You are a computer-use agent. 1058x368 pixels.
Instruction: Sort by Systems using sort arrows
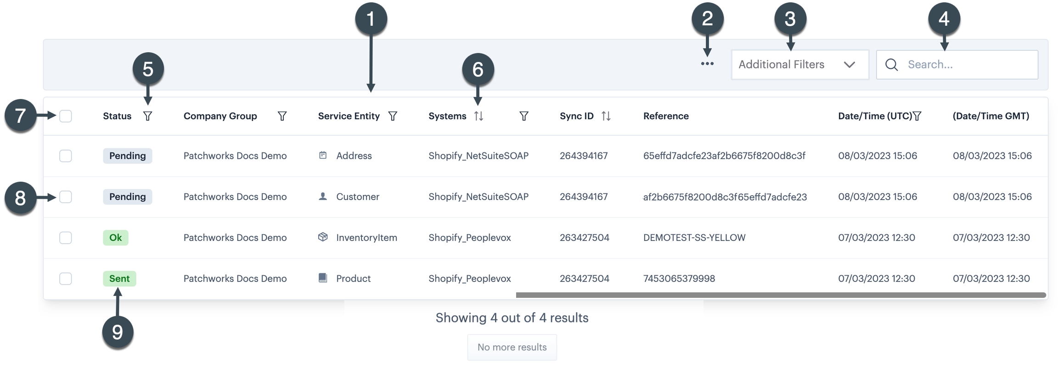pyautogui.click(x=478, y=116)
